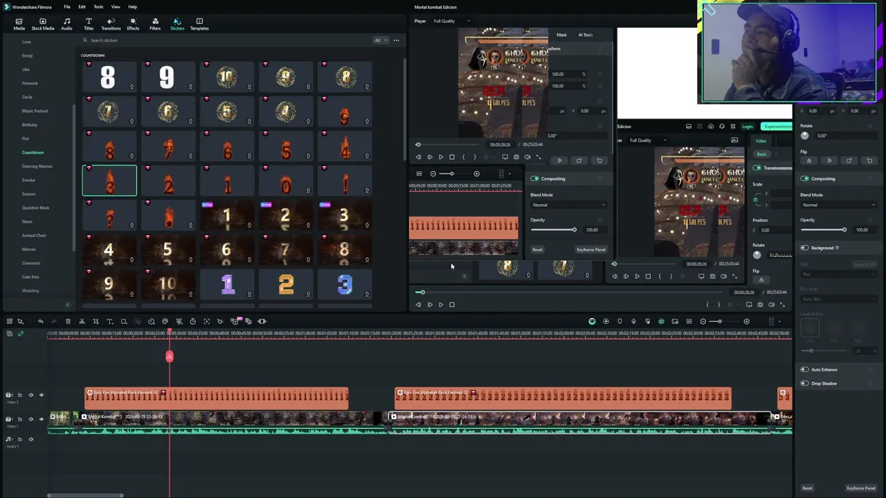Open the Filters library
Image resolution: width=886 pixels, height=498 pixels.
[x=155, y=24]
